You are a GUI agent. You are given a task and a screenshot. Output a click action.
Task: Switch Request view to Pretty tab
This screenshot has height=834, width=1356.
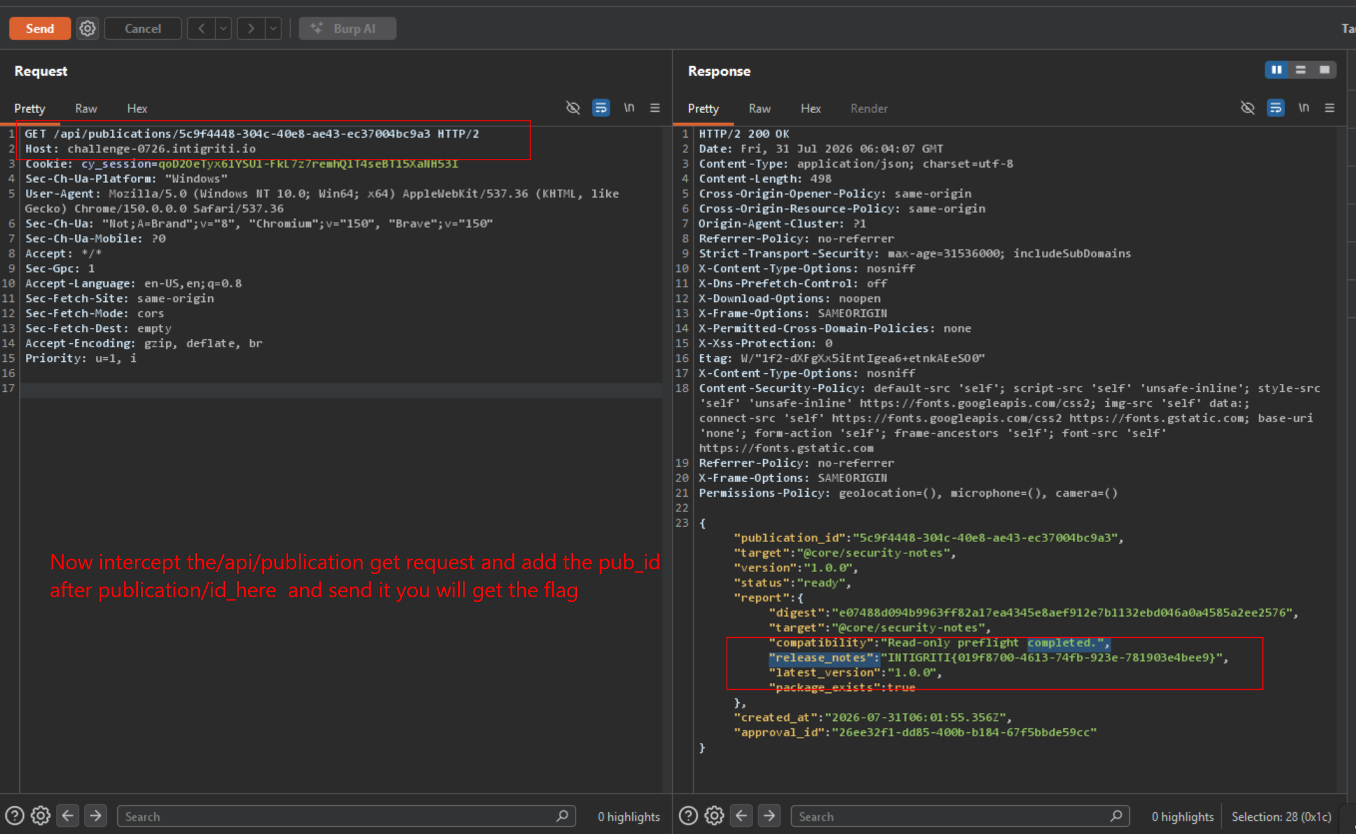pyautogui.click(x=30, y=108)
